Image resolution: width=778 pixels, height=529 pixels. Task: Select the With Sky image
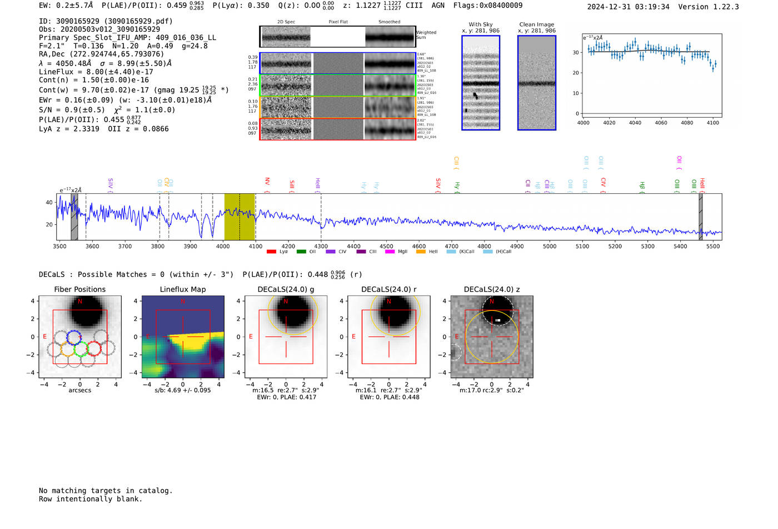(481, 83)
